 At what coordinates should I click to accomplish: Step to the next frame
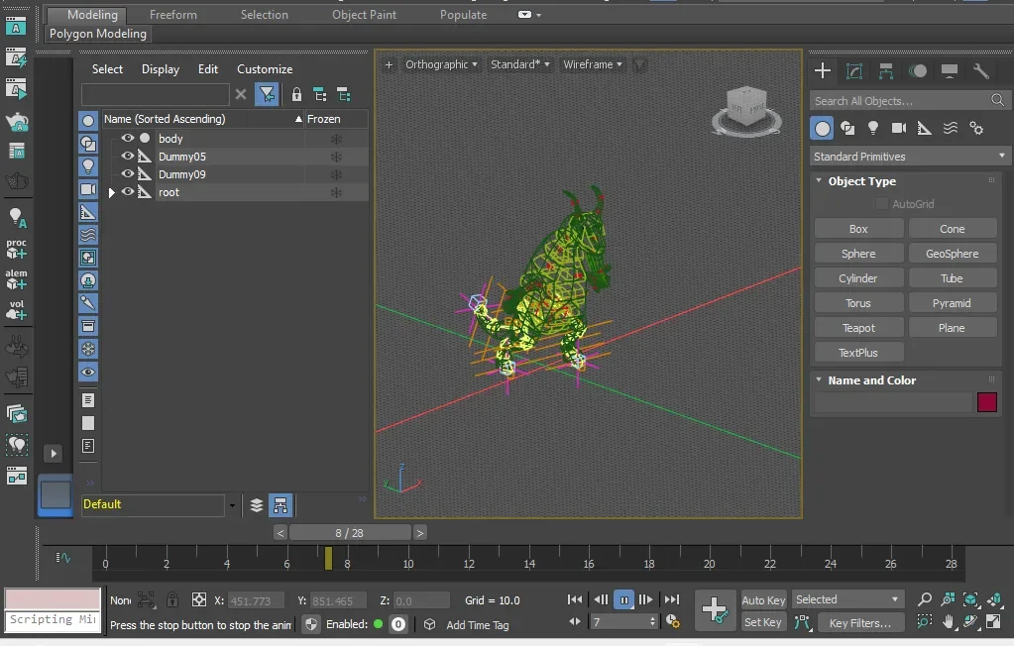click(x=646, y=599)
